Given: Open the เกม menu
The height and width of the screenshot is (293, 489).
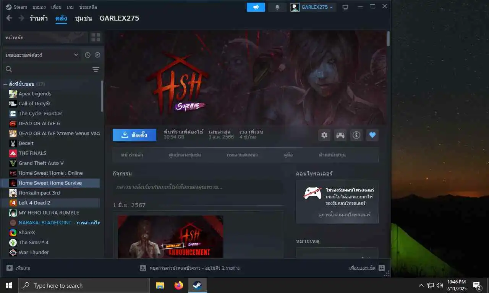Looking at the screenshot, I should click(x=70, y=7).
